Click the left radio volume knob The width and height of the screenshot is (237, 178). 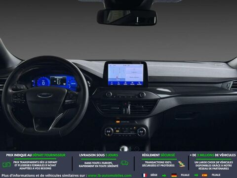click(109, 94)
